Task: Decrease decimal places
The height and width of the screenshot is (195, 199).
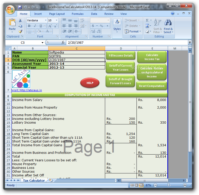Action: (x=99, y=31)
